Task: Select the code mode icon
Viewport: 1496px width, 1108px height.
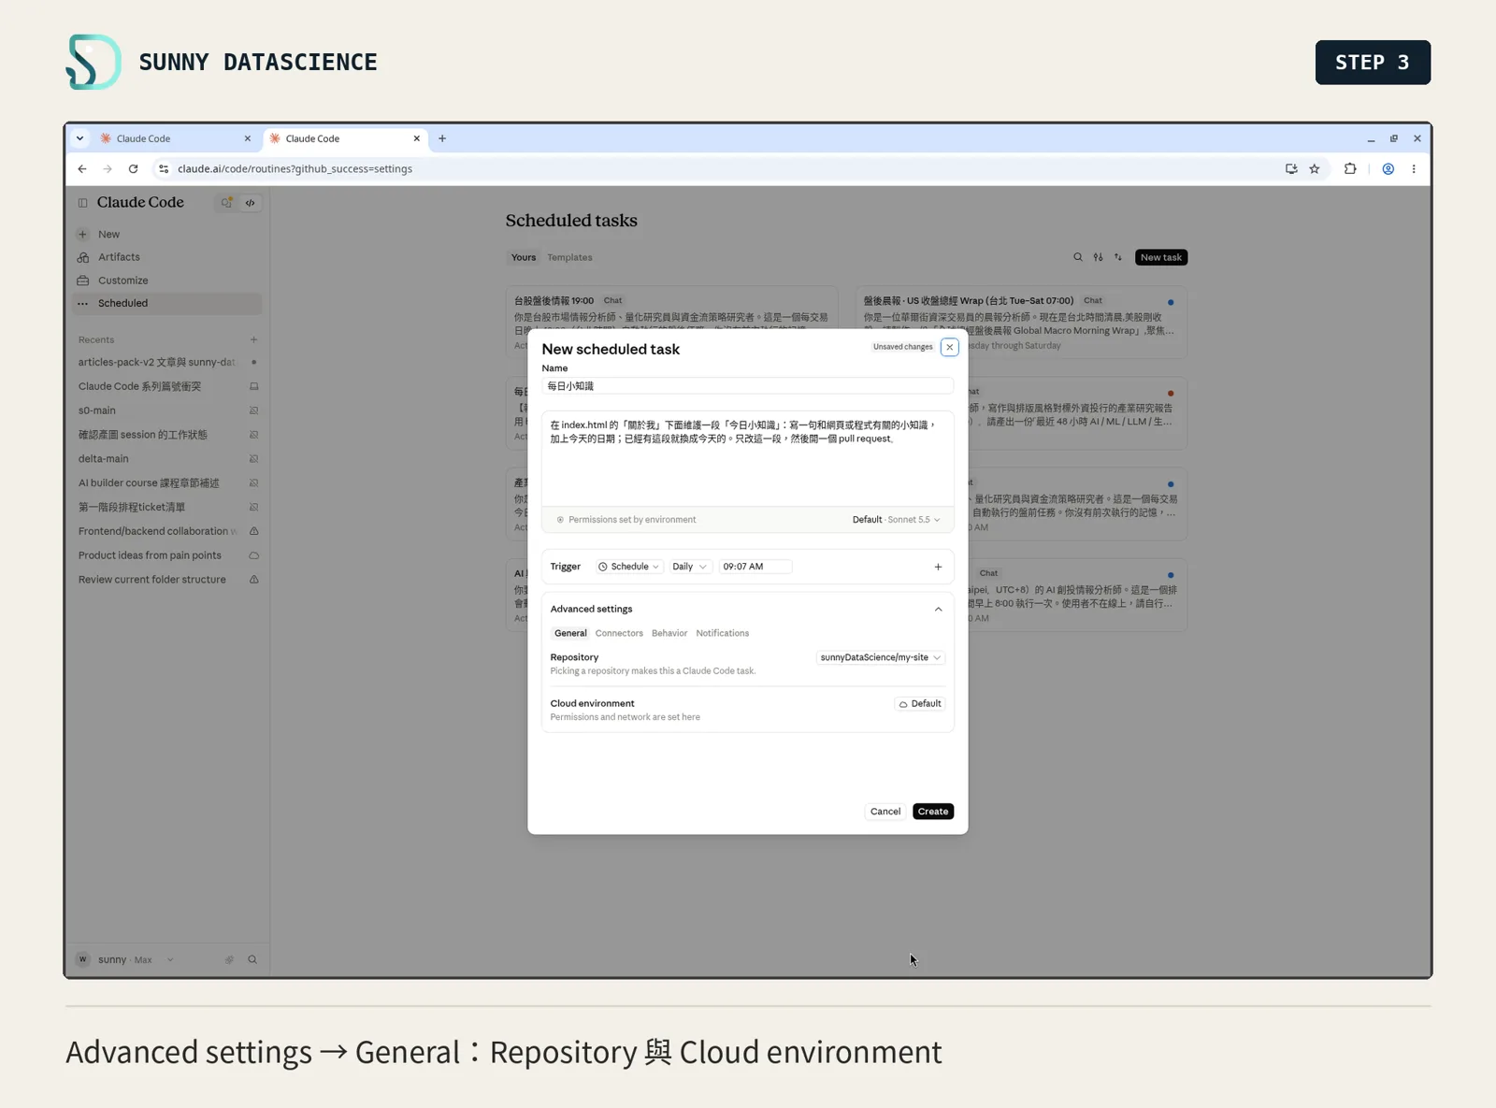Action: click(x=250, y=203)
